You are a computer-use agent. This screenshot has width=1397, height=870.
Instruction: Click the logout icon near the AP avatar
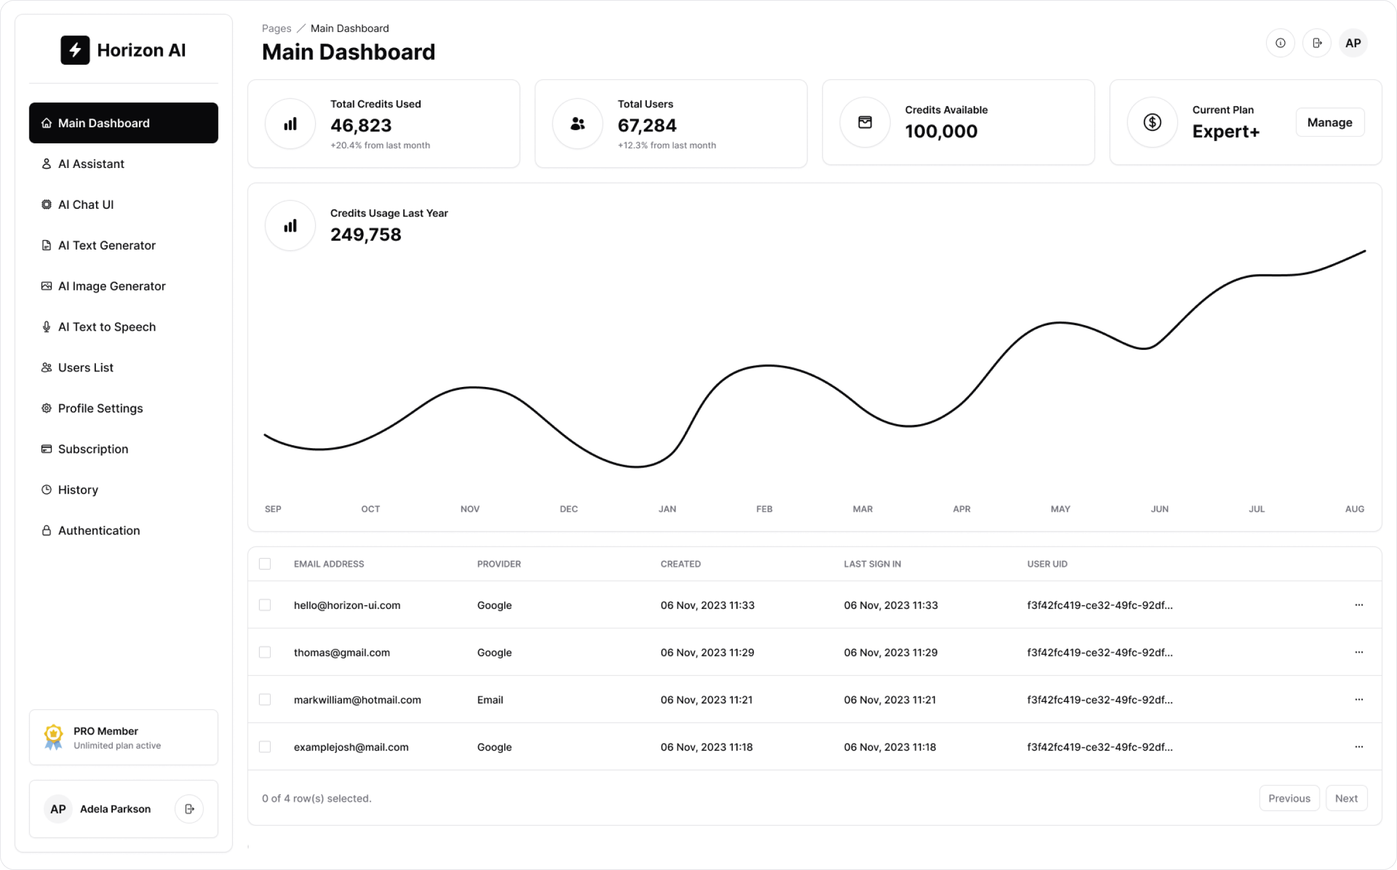[x=1317, y=43]
